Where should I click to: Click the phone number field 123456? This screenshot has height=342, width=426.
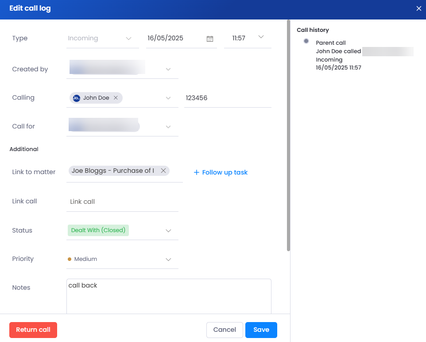(228, 98)
